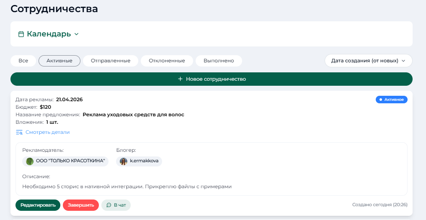Open the Календарь heading
This screenshot has height=220, width=426.
point(49,34)
